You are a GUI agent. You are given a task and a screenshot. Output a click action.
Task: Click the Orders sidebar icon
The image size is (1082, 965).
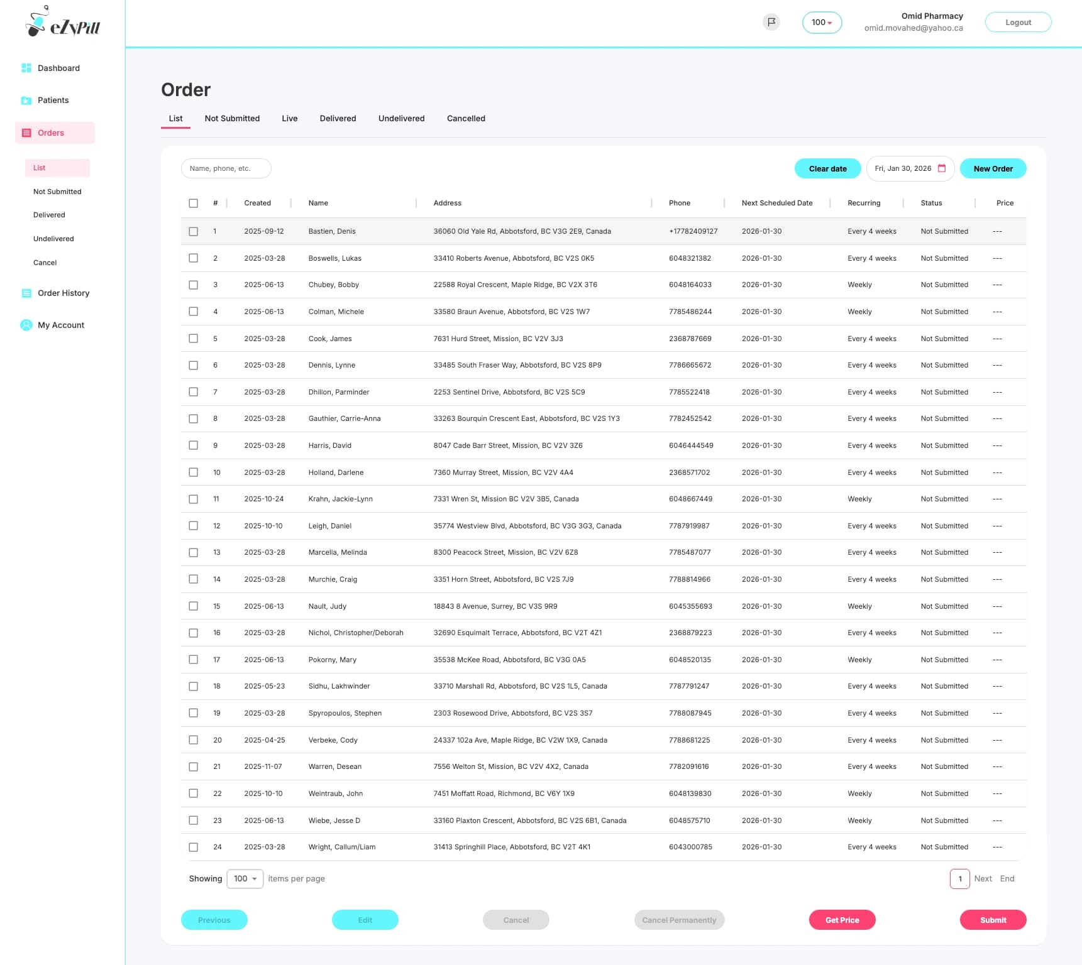(x=26, y=133)
